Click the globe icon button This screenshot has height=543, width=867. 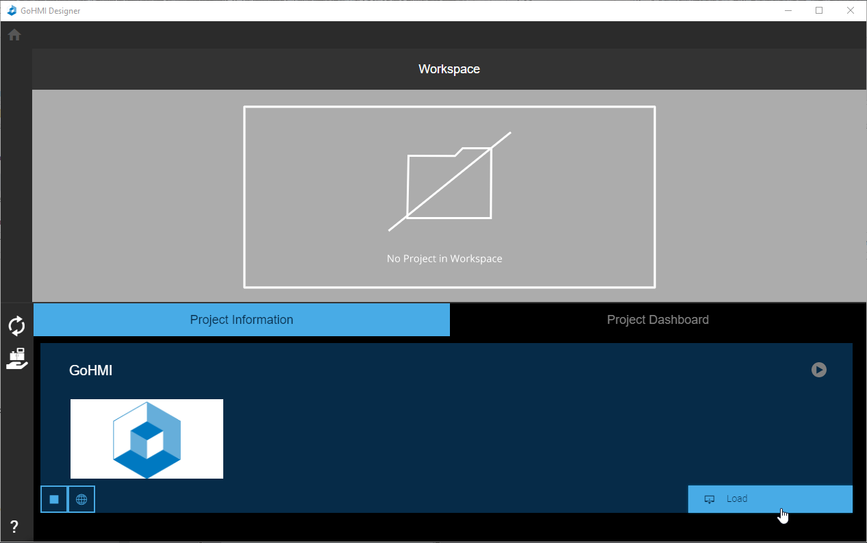(81, 499)
